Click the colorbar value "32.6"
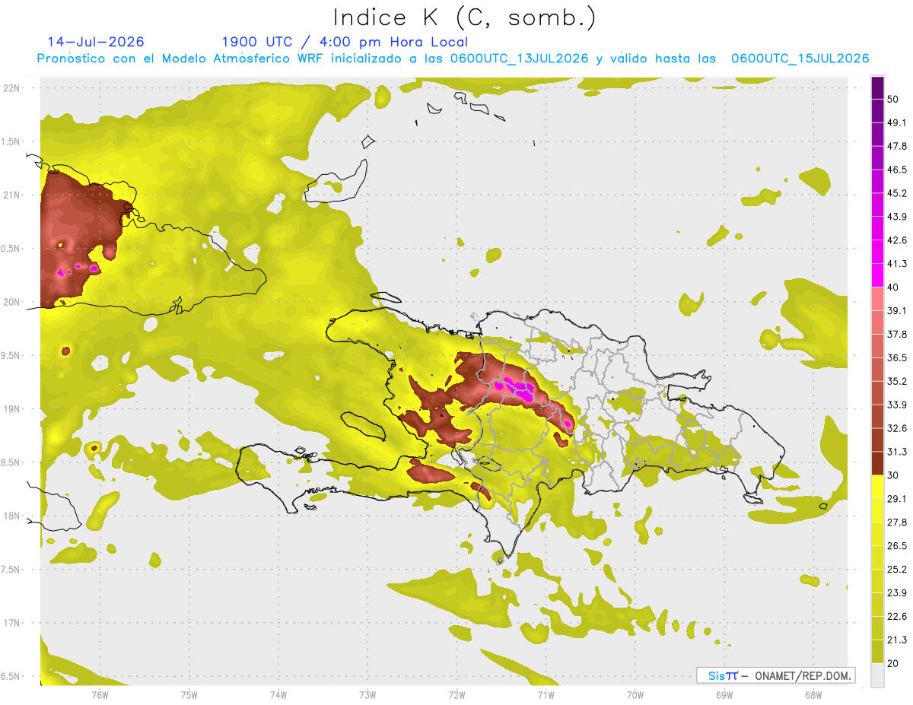This screenshot has width=913, height=705. click(x=897, y=428)
